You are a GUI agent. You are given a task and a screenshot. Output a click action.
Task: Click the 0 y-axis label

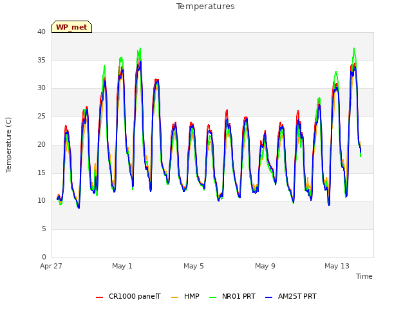pos(44,257)
